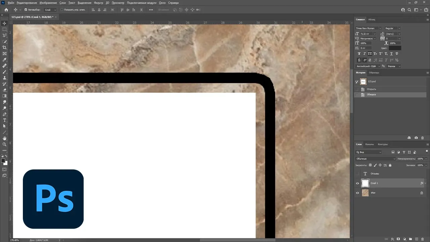Open the font size 71,32 пт dropdown
Viewport: 430px width, 242px height.
[x=375, y=34]
